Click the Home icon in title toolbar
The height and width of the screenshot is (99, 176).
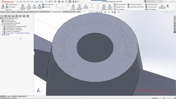point(50,1)
